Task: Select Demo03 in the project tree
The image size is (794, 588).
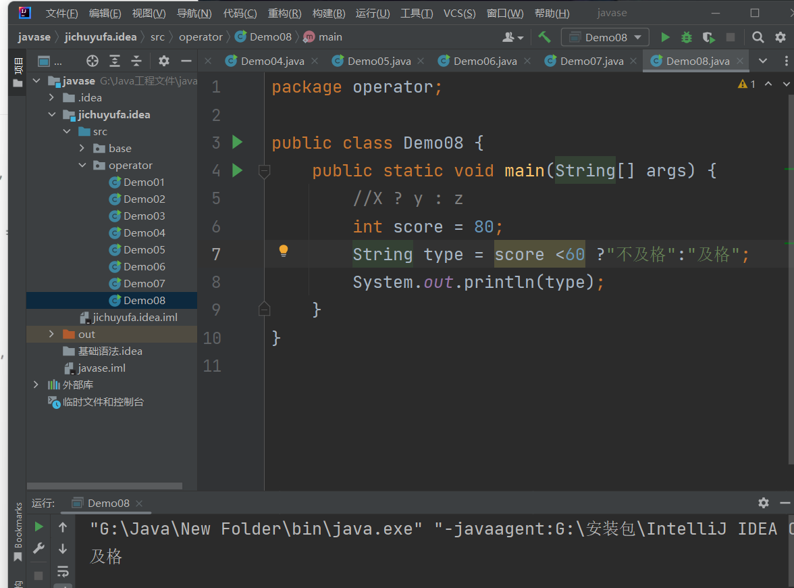Action: tap(144, 216)
